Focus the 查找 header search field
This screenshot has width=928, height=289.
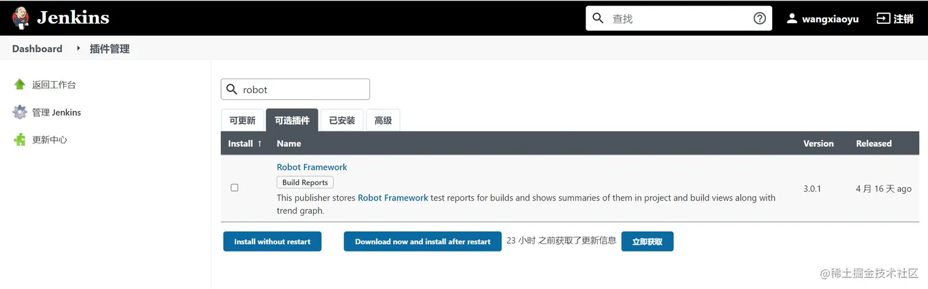point(679,18)
